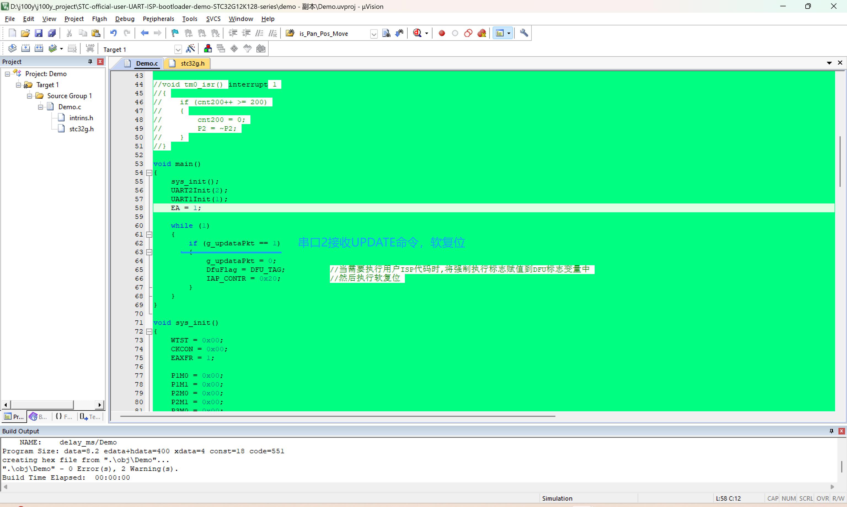Navigate backwards with blue left arrow
This screenshot has height=507, width=847.
[145, 33]
